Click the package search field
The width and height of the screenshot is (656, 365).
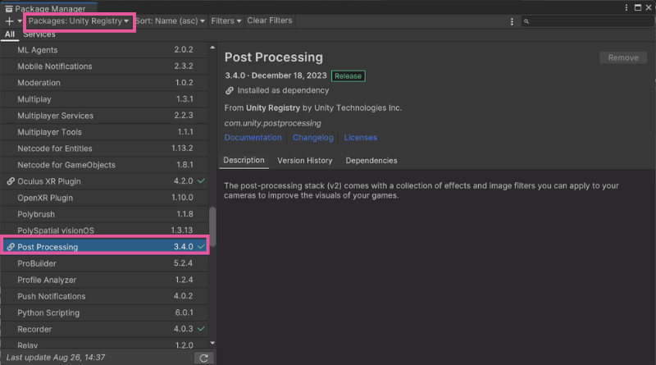(x=588, y=21)
